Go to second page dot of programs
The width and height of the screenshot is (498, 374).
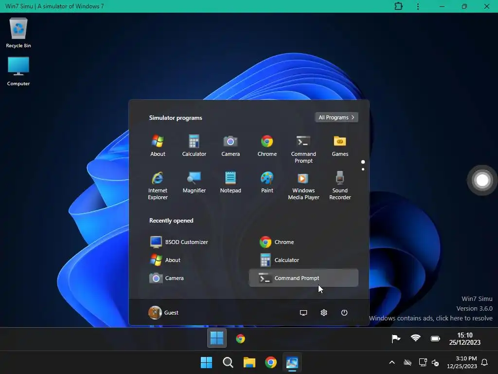(x=363, y=169)
